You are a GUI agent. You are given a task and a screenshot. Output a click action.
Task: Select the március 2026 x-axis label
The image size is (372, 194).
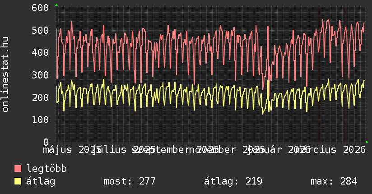[x=331, y=150]
